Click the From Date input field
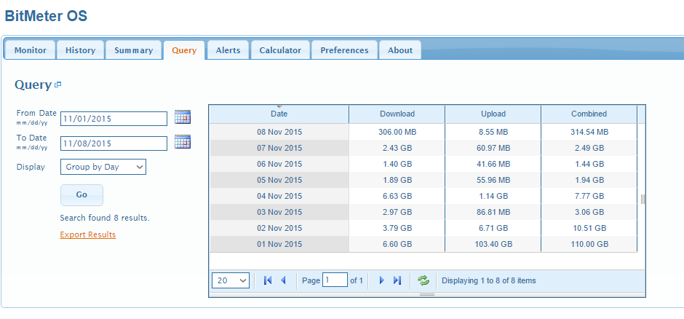 click(114, 119)
